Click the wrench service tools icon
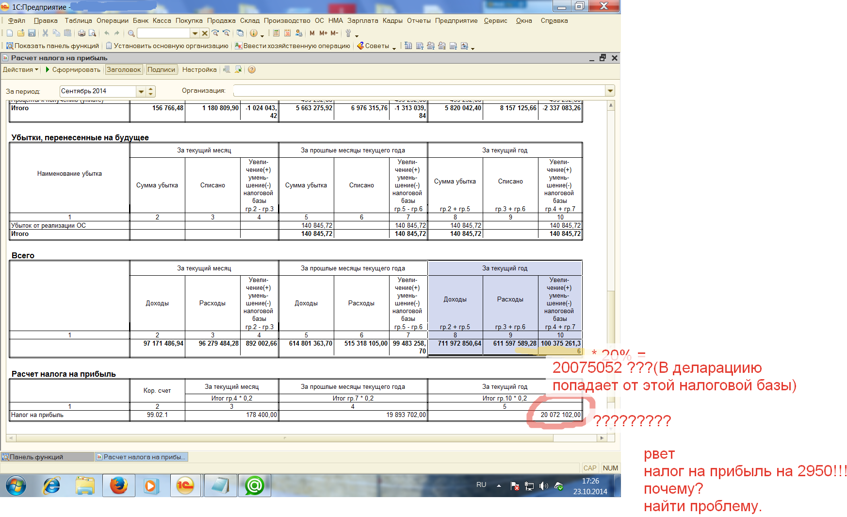The width and height of the screenshot is (847, 517). [x=348, y=33]
